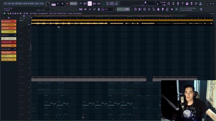Toggle Pattern/Song mode switch

click(x=53, y=4)
